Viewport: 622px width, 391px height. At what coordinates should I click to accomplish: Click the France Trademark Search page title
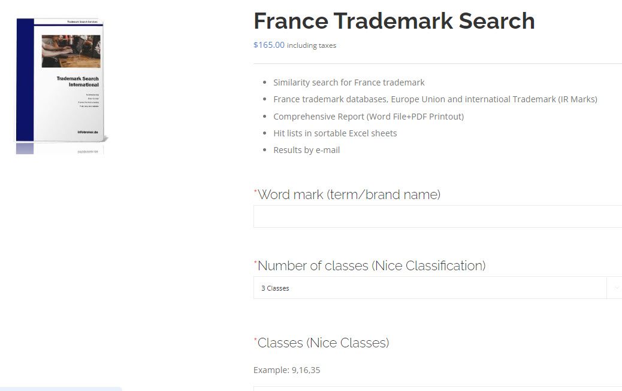pyautogui.click(x=394, y=20)
